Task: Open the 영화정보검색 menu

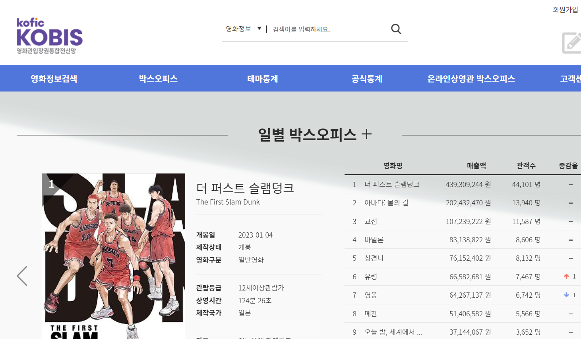Action: 54,78
